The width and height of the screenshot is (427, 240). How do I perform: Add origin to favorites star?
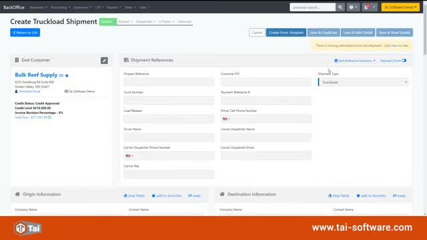coord(166,195)
